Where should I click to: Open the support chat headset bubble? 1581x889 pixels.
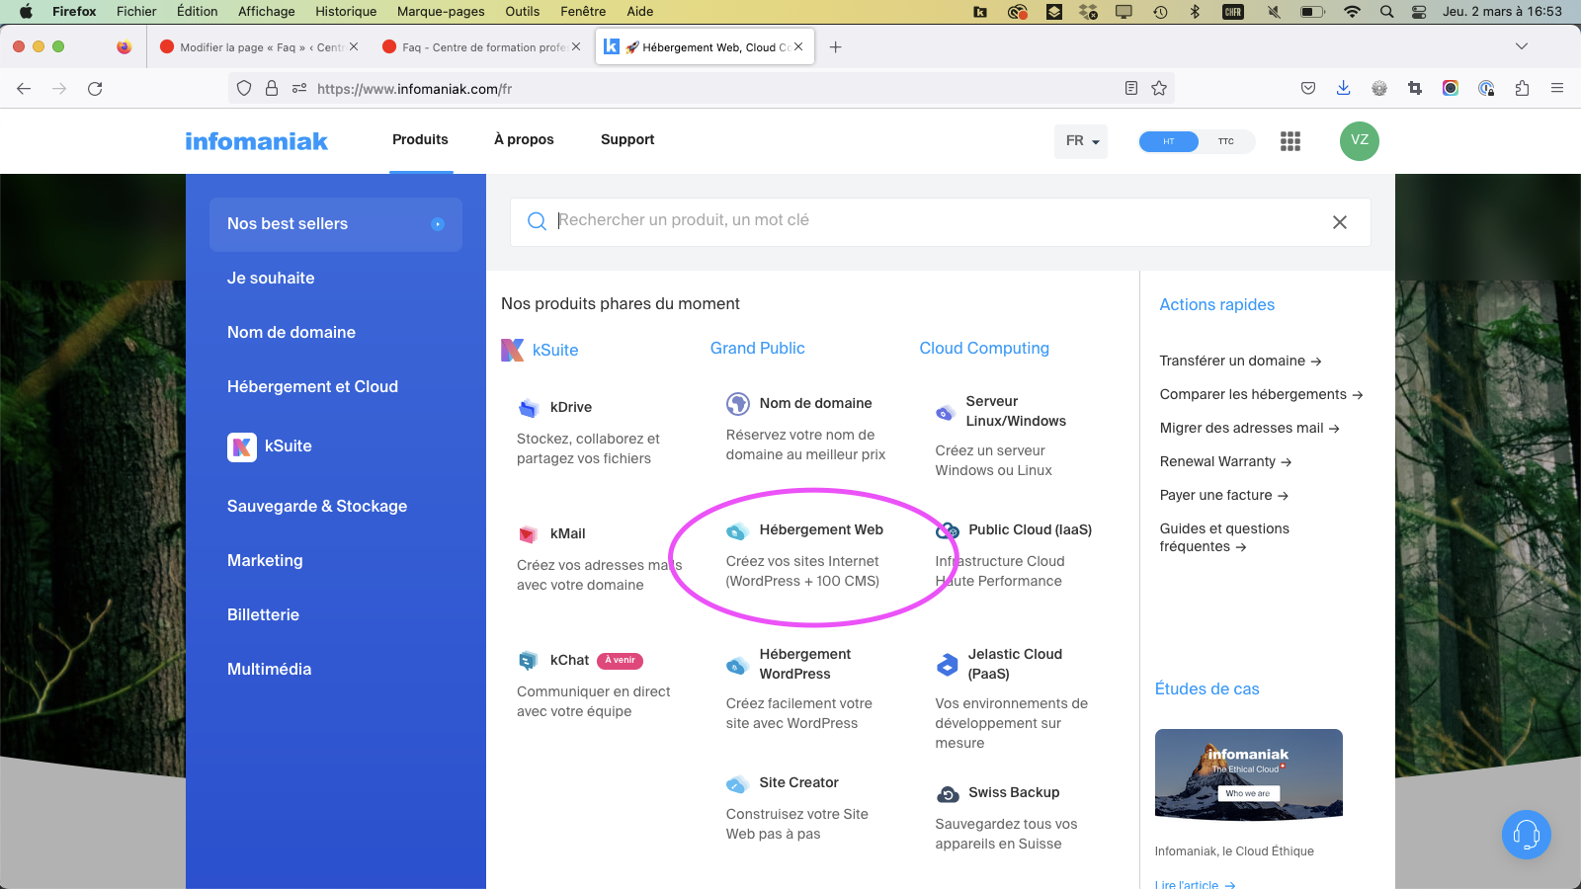(x=1527, y=835)
